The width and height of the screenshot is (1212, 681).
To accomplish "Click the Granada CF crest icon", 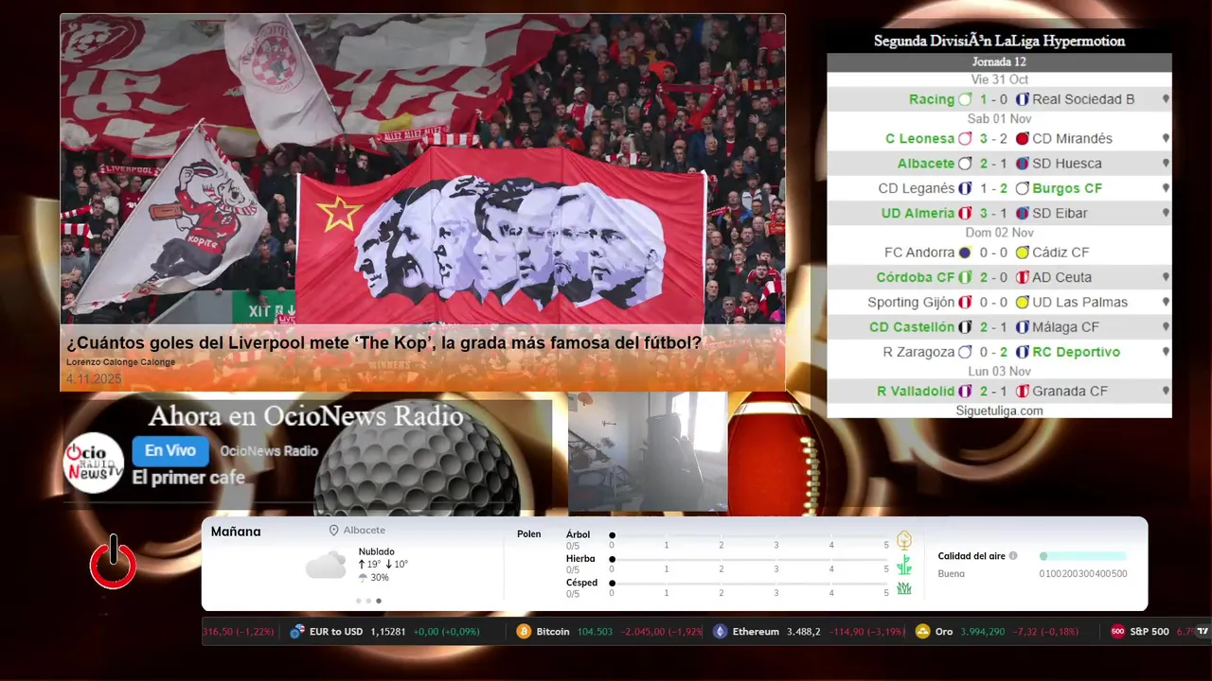I will click(1023, 391).
